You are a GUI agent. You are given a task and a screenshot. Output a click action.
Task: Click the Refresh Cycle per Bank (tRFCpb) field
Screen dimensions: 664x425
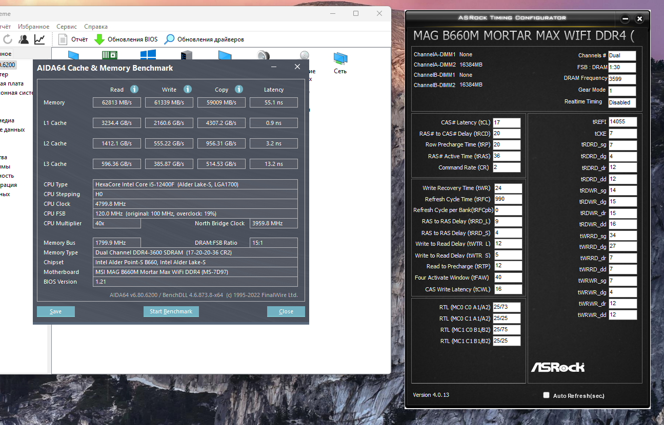click(508, 210)
